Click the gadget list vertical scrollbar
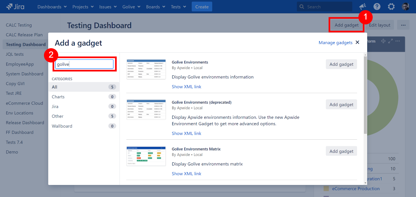Screen dimensions: 416x197 (365, 98)
